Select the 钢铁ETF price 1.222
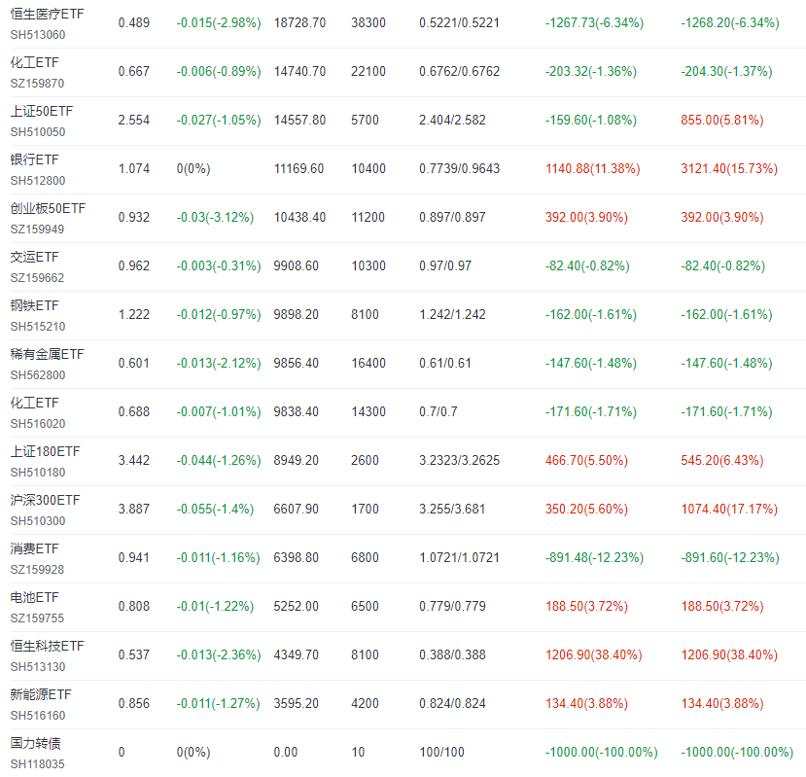This screenshot has width=806, height=777. [x=133, y=315]
